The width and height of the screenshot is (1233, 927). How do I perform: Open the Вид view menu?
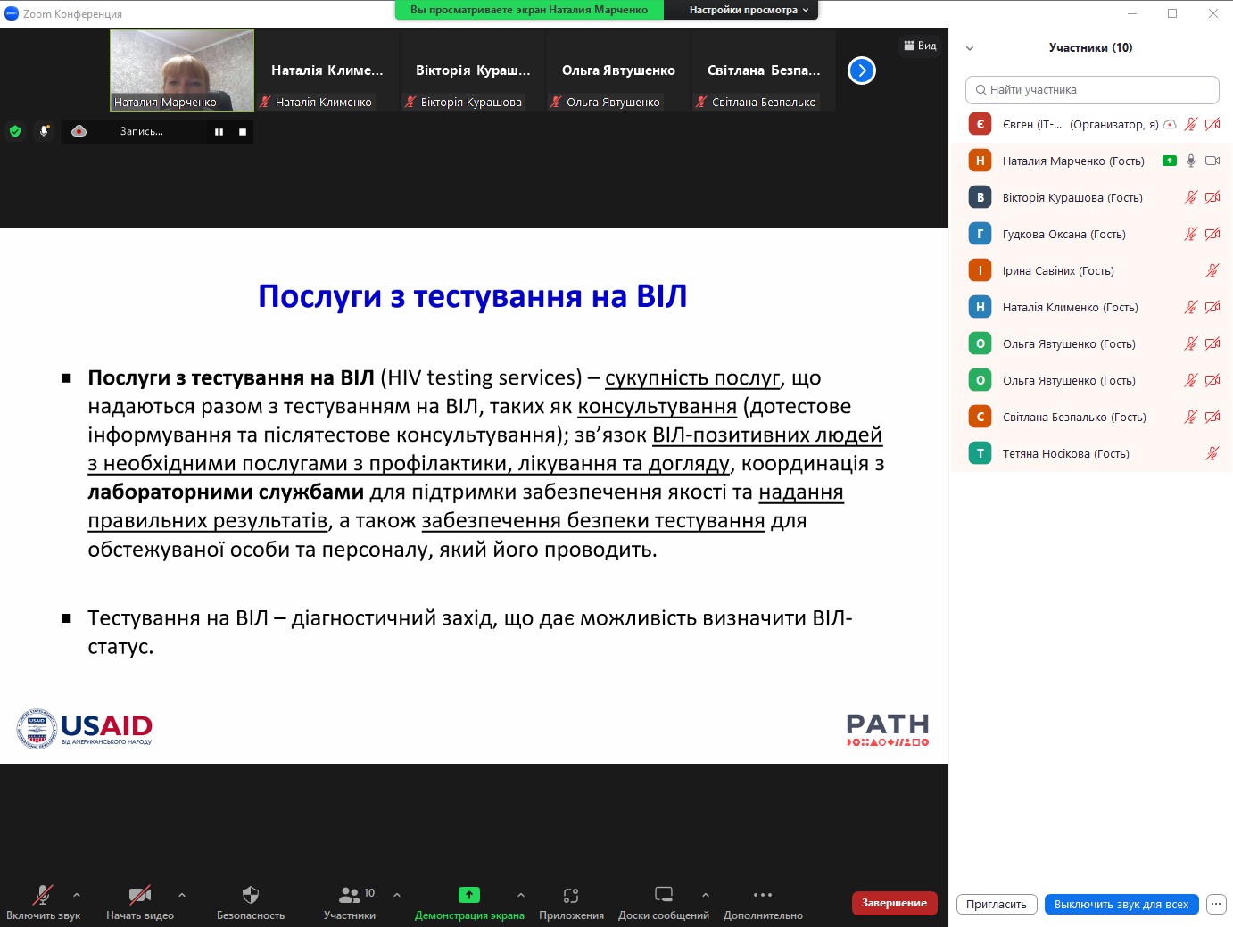920,46
